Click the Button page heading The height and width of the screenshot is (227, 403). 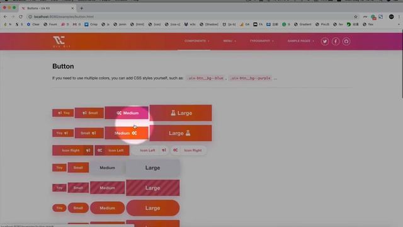pos(63,66)
